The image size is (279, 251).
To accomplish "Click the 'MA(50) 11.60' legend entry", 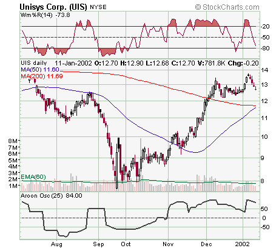I will [40, 70].
